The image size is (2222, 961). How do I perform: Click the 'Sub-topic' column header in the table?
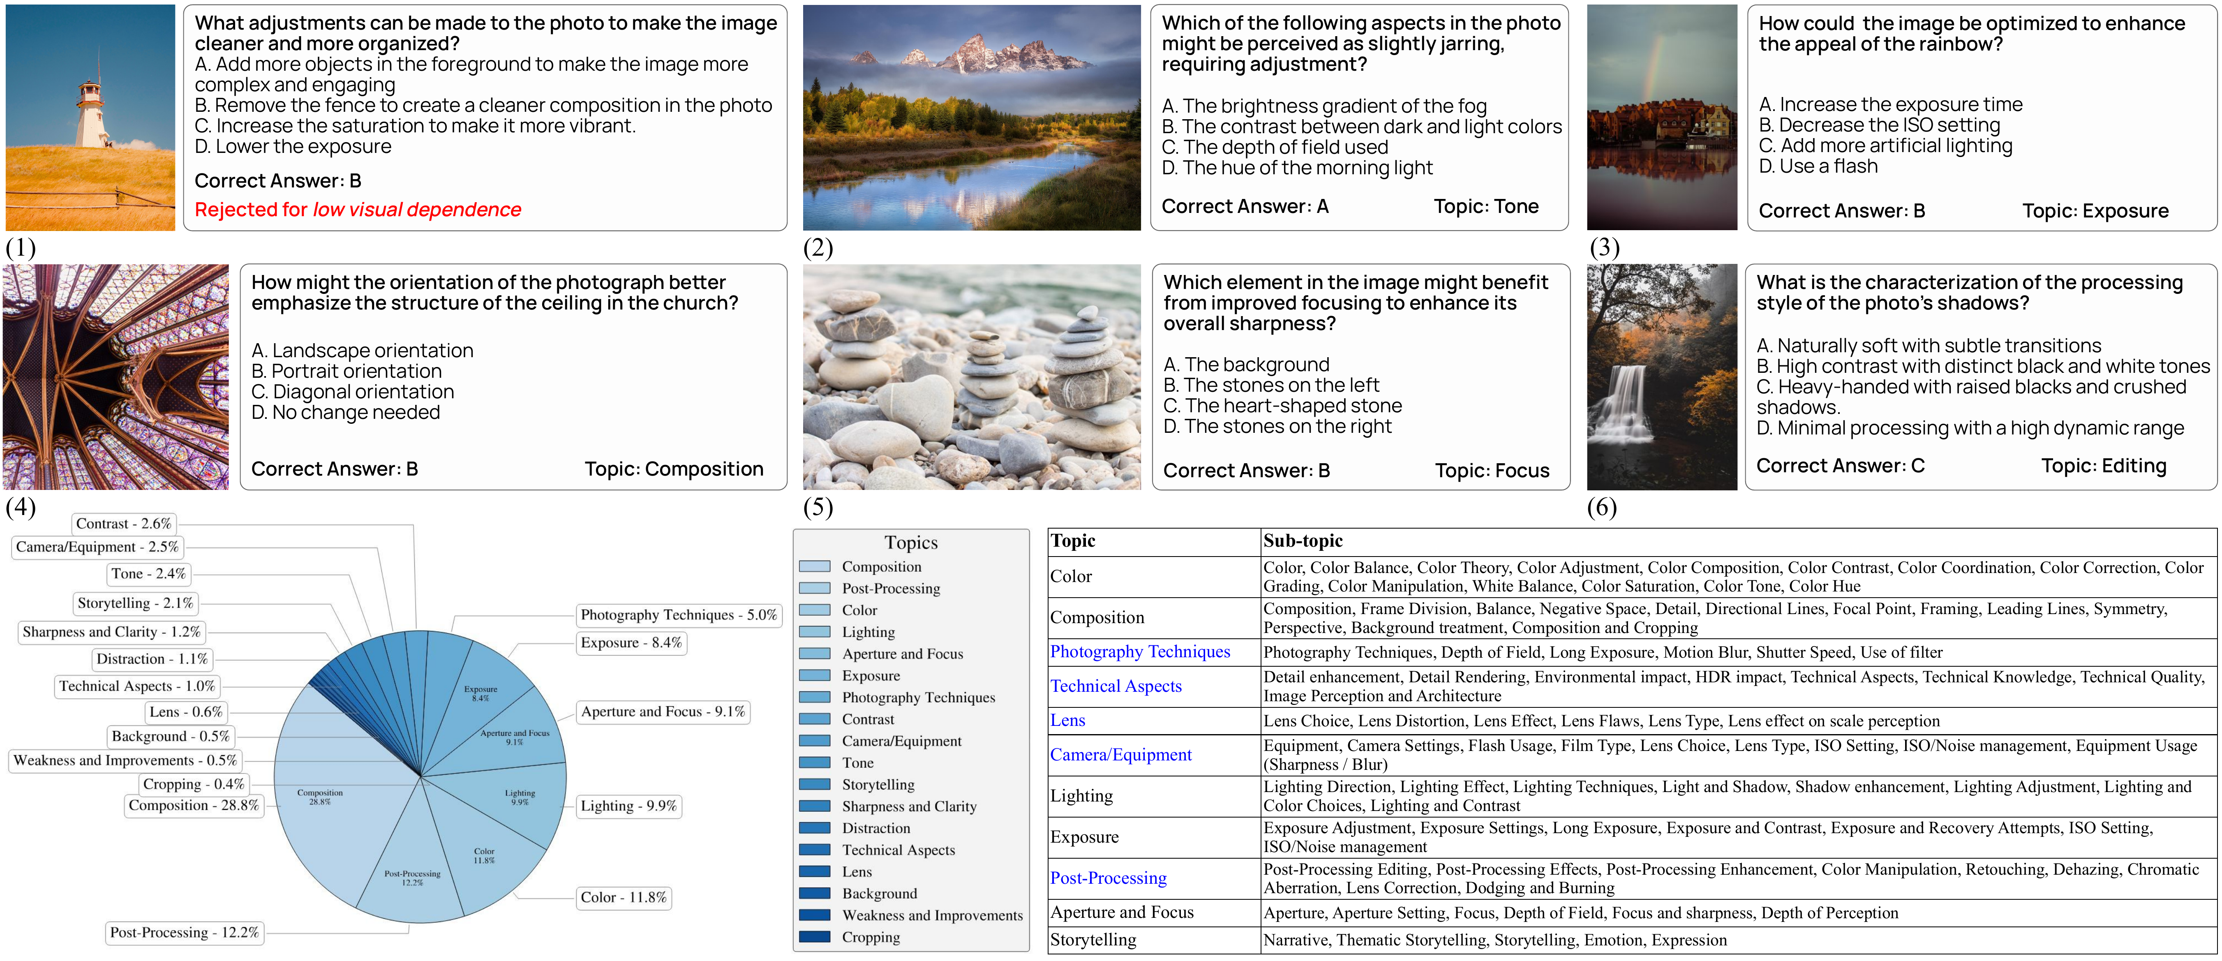click(1303, 541)
